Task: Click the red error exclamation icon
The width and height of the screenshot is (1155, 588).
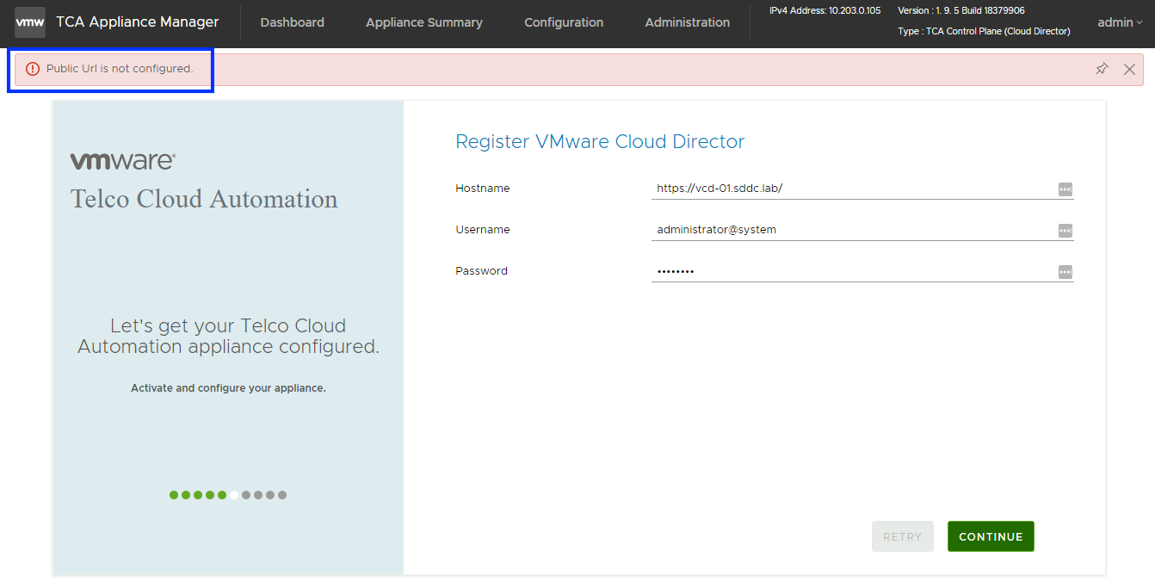Action: (33, 69)
